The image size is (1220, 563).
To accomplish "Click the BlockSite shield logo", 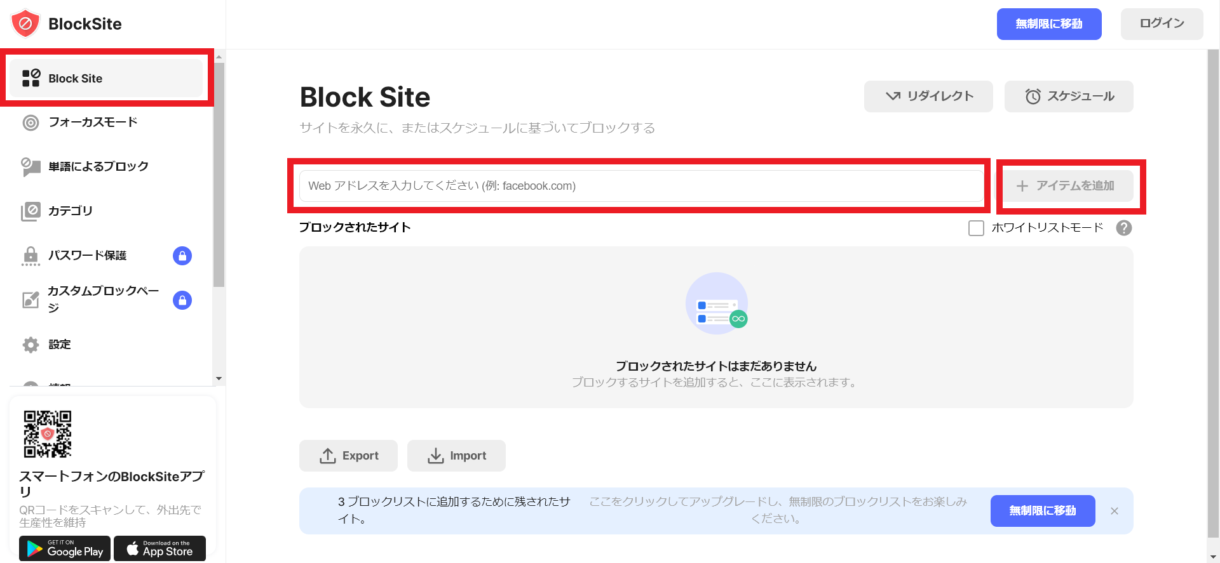I will pyautogui.click(x=25, y=23).
